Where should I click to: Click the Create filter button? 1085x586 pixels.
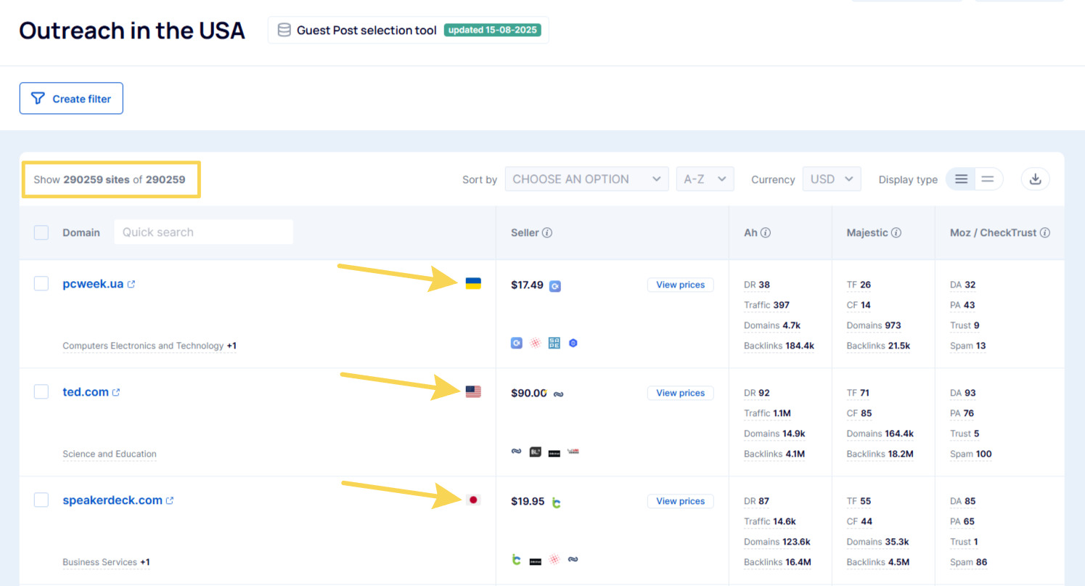[x=71, y=99]
